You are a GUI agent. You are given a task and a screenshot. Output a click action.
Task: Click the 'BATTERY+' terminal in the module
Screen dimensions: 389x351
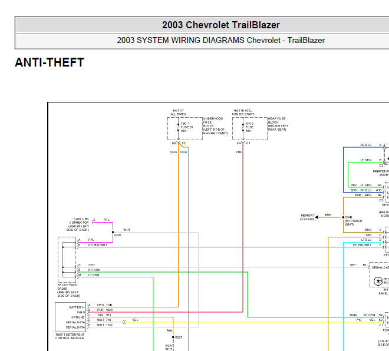click(x=77, y=307)
